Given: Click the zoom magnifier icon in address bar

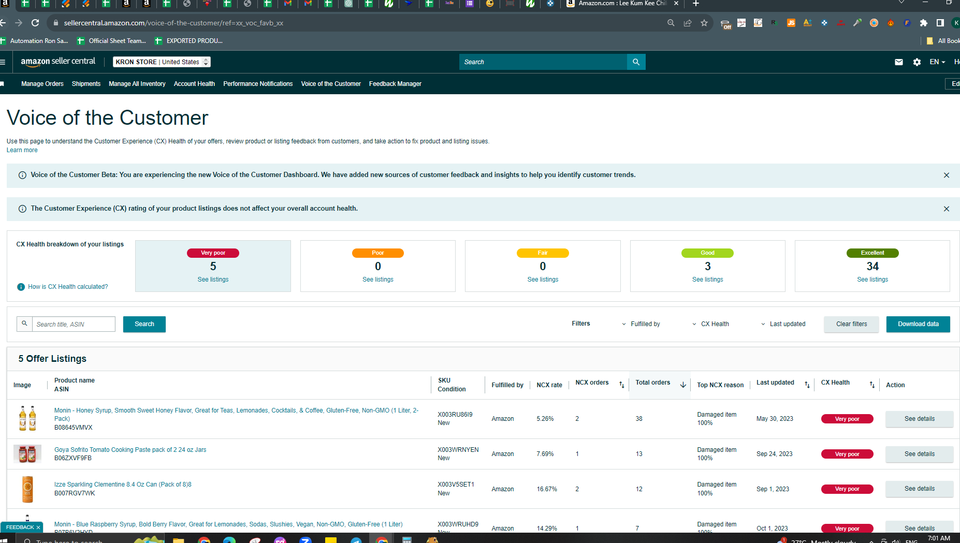Looking at the screenshot, I should [x=671, y=23].
